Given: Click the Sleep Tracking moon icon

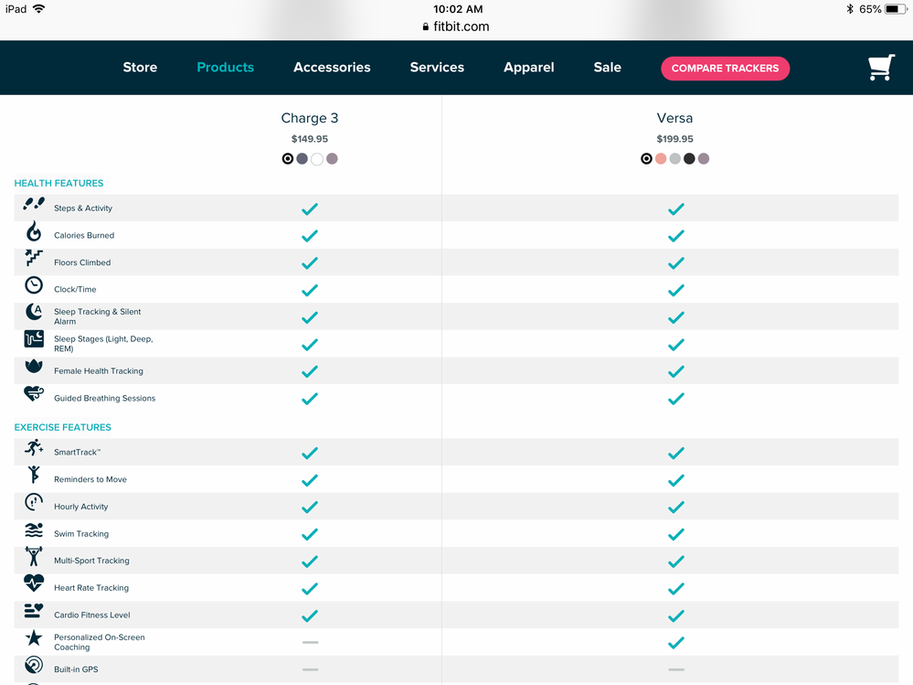Looking at the screenshot, I should (x=34, y=312).
